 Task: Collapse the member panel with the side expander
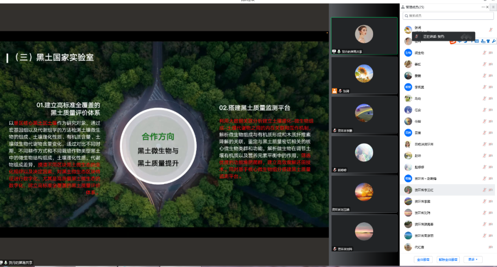tap(493, 7)
